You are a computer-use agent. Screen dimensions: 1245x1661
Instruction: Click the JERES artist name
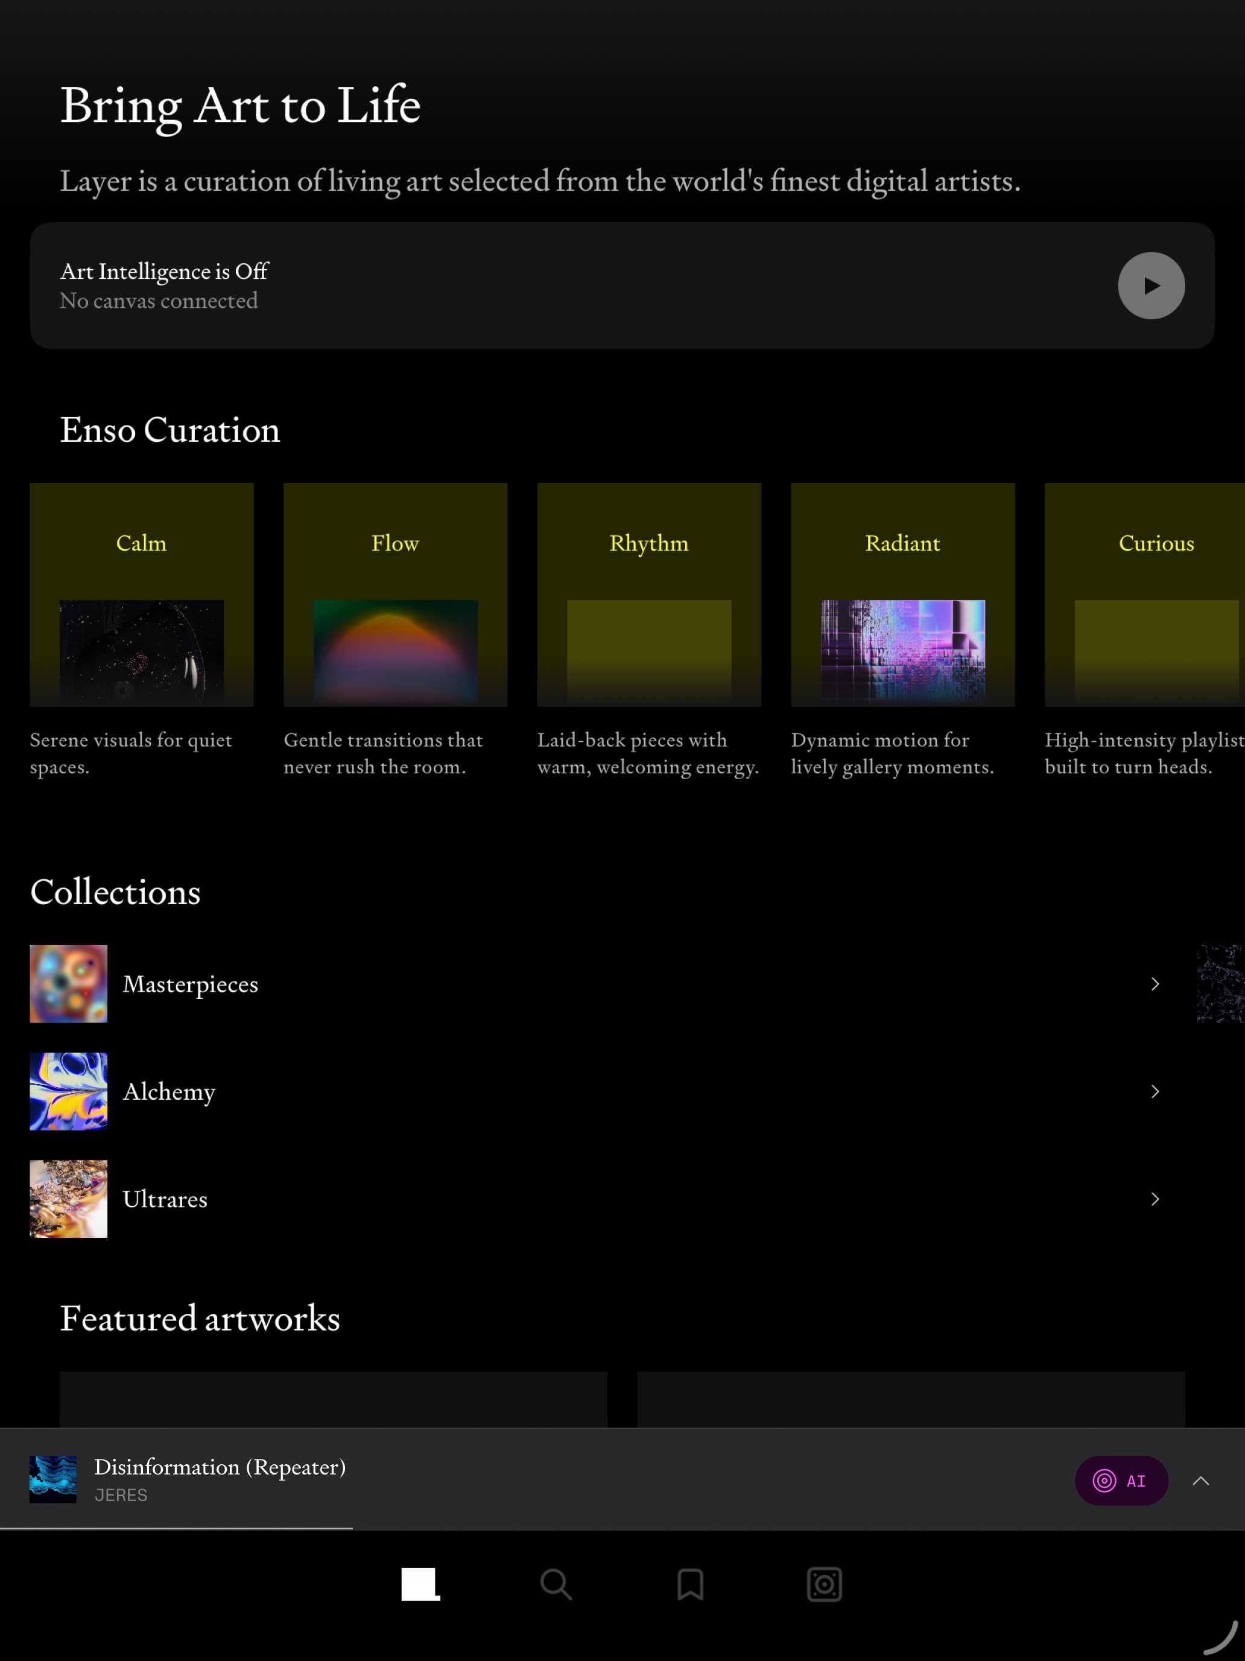point(121,1495)
